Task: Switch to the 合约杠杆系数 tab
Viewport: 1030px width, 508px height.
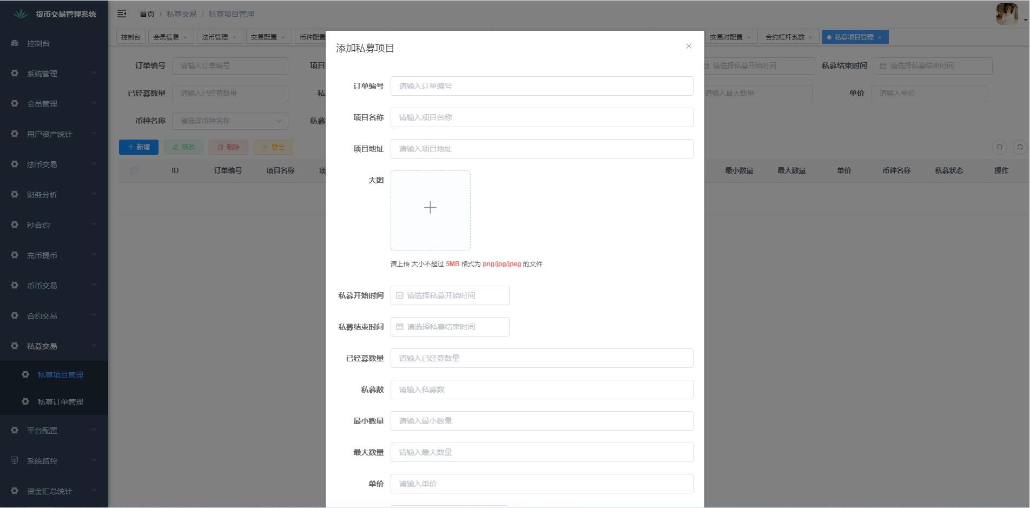Action: pos(785,37)
